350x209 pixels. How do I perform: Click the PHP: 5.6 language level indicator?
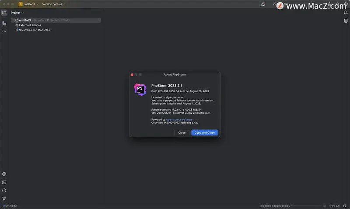coord(334,206)
